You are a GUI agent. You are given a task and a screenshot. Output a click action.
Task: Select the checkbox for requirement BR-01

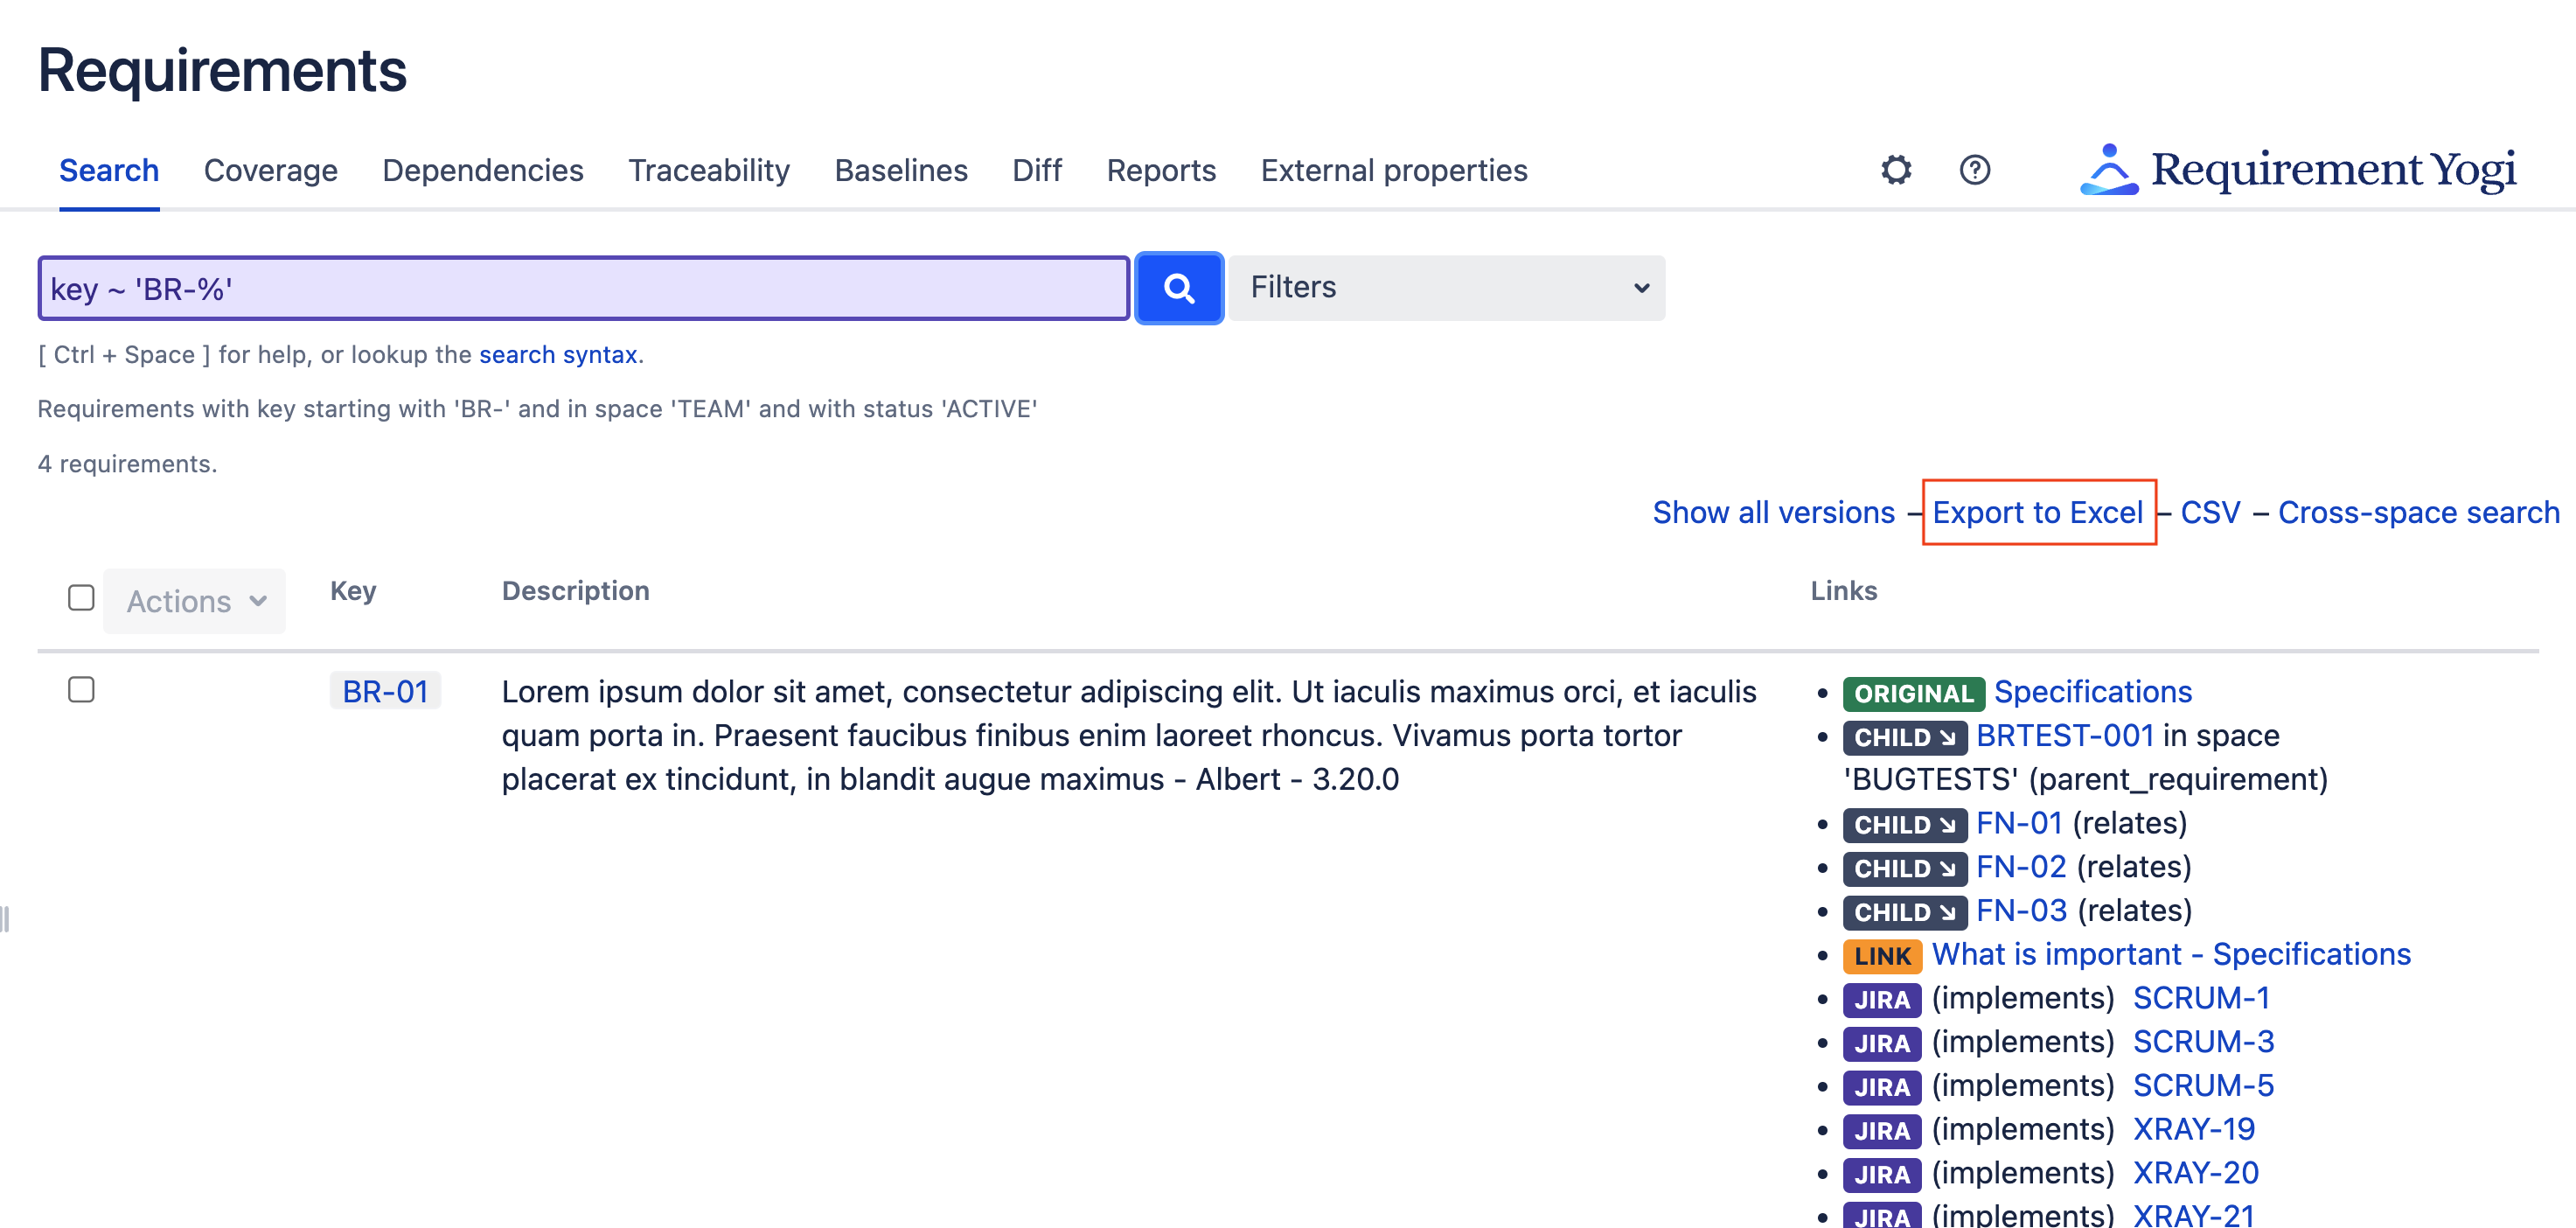(x=81, y=689)
